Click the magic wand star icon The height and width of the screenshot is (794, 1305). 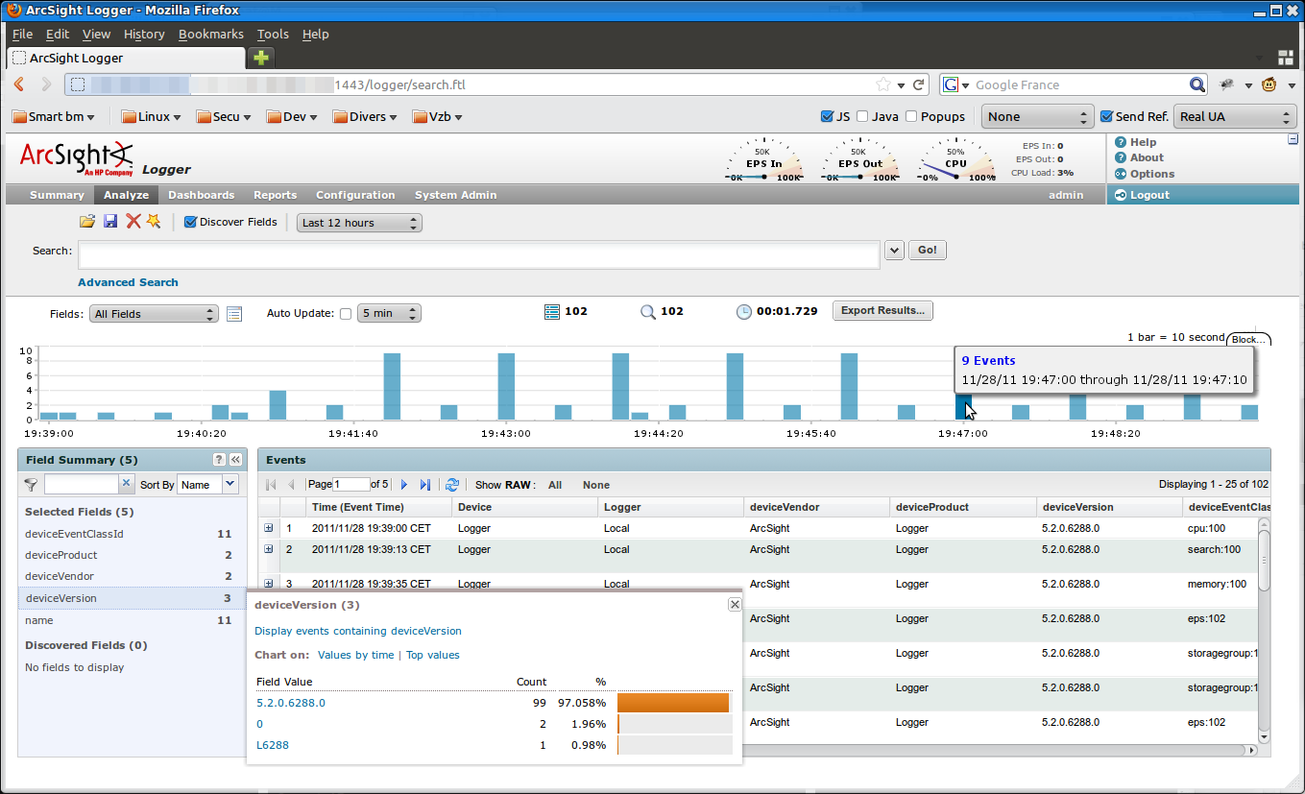154,222
